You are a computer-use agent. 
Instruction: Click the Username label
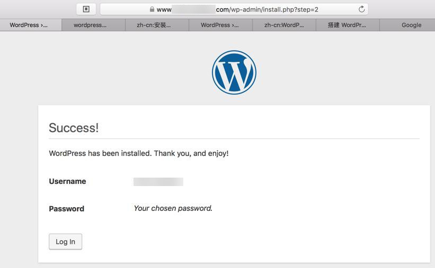(67, 181)
